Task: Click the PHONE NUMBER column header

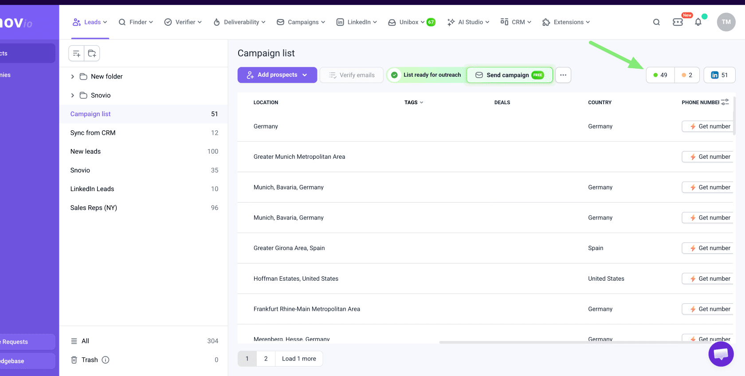Action: 700,102
